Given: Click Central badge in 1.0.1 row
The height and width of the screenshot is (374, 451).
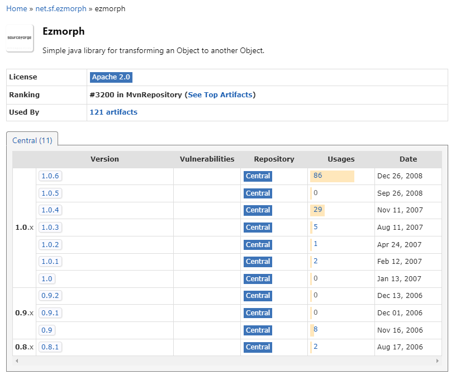Looking at the screenshot, I should (x=258, y=262).
